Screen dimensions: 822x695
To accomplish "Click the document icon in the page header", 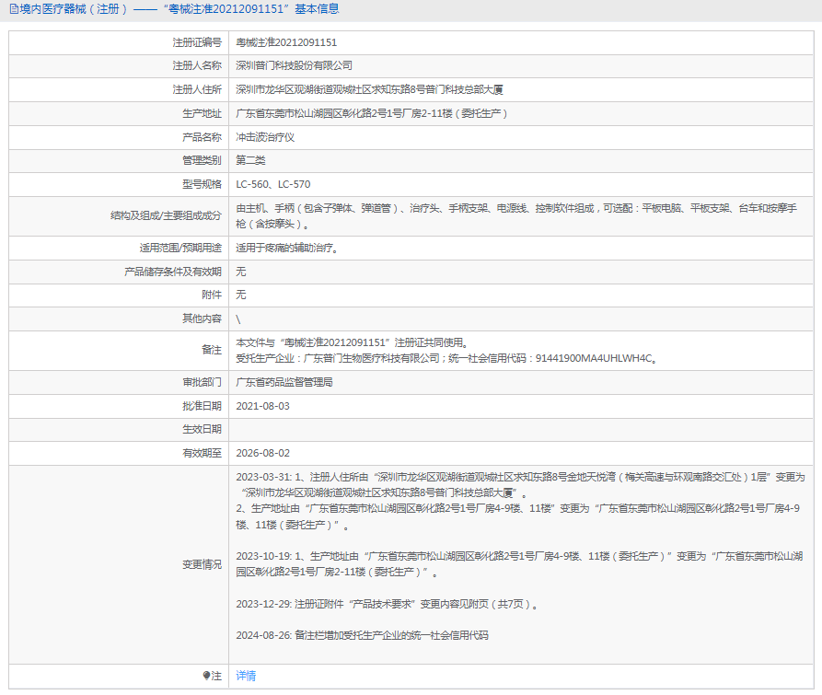I will [x=14, y=9].
